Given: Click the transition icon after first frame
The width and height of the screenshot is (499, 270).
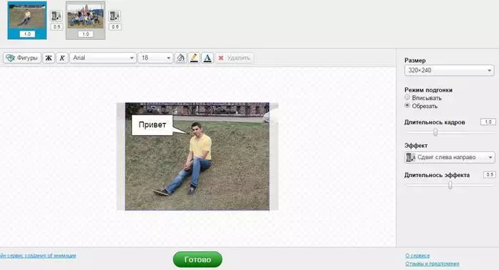Looking at the screenshot, I should point(56,16).
